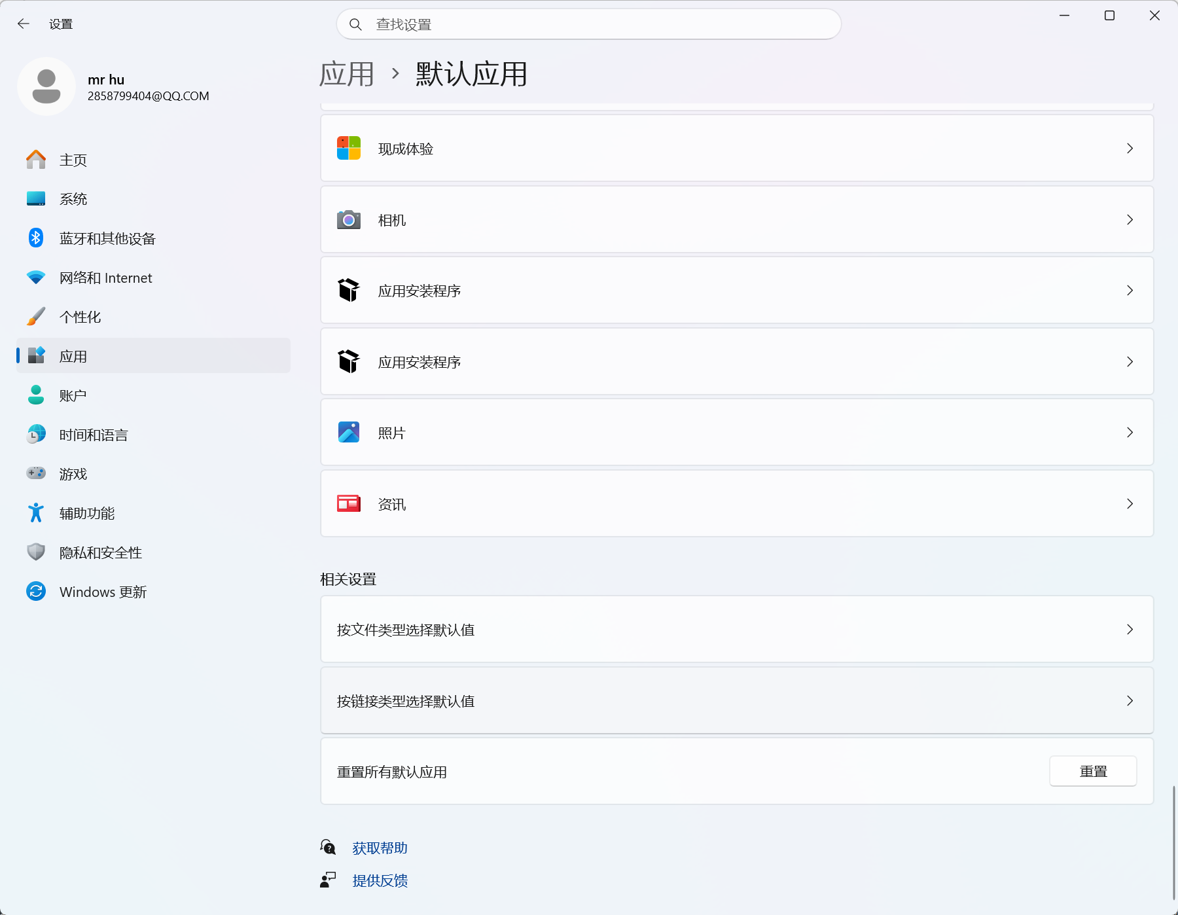
Task: Select 应用 in the sidebar
Action: pos(153,356)
